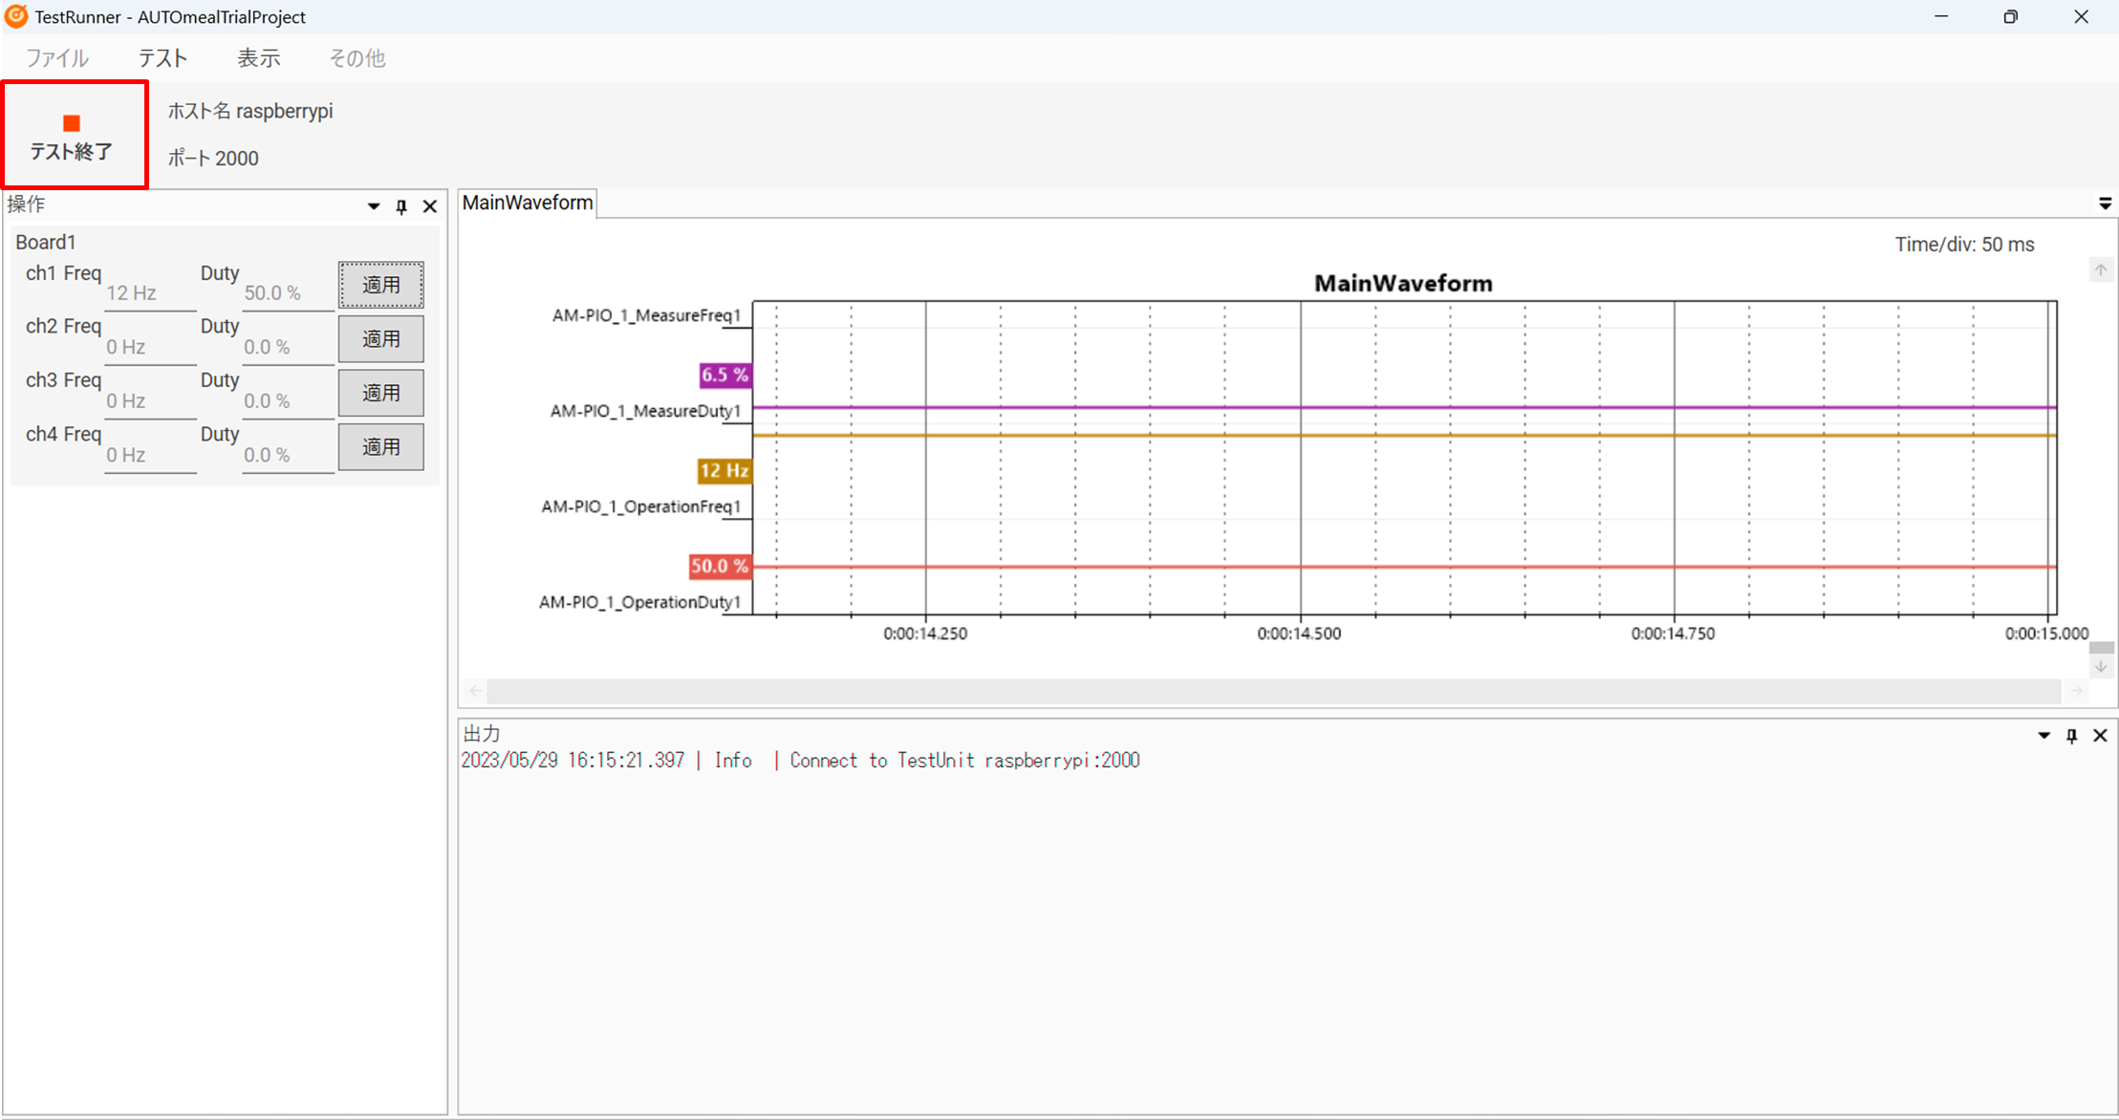Apply ch3 settings with 適用 button
2119x1120 pixels.
point(380,393)
